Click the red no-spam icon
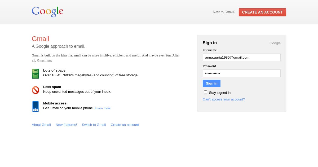 (36, 90)
